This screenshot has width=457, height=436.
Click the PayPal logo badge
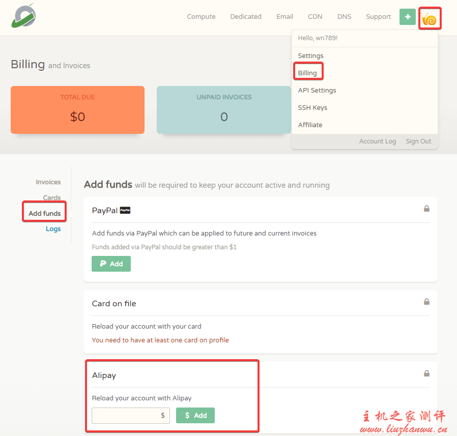tap(125, 210)
